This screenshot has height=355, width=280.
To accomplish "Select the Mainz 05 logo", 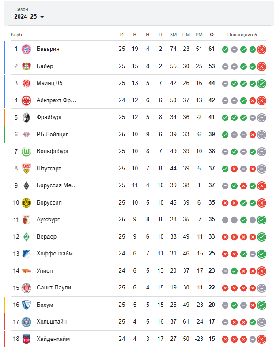I will (26, 83).
